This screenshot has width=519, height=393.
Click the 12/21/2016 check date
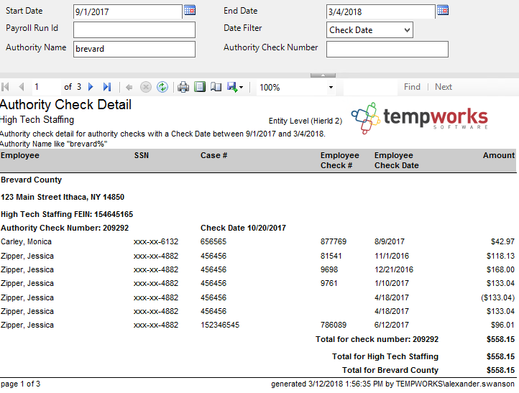394,269
